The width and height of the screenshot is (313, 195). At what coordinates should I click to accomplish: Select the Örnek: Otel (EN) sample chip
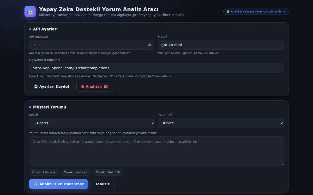(x=108, y=172)
